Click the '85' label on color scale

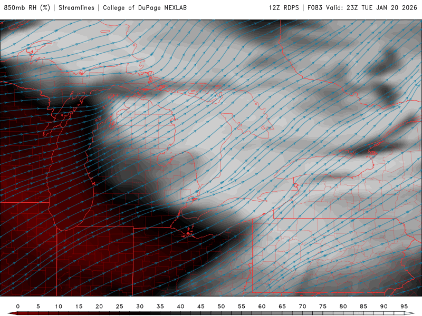[363, 307]
